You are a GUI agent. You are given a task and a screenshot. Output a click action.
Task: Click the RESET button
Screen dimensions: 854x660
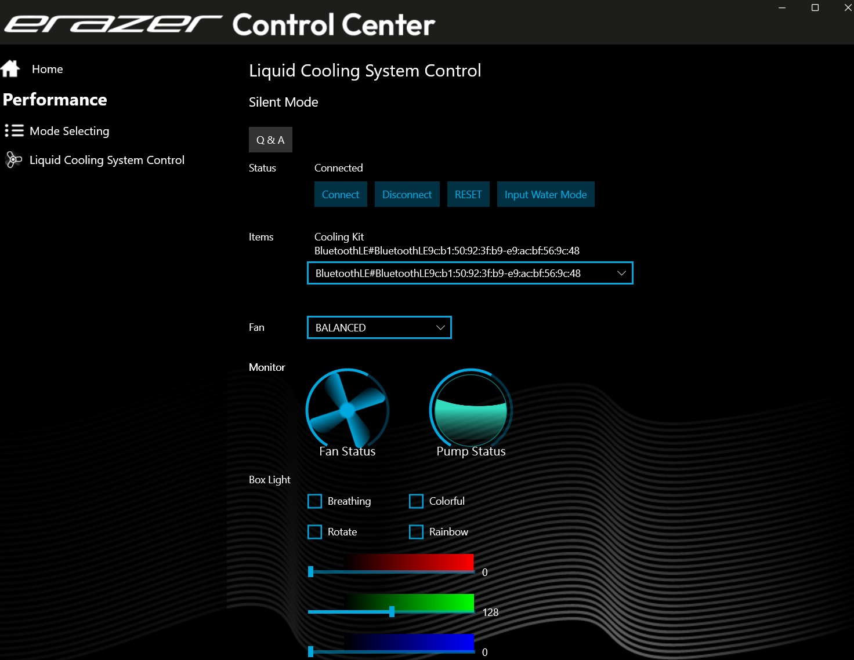click(468, 194)
